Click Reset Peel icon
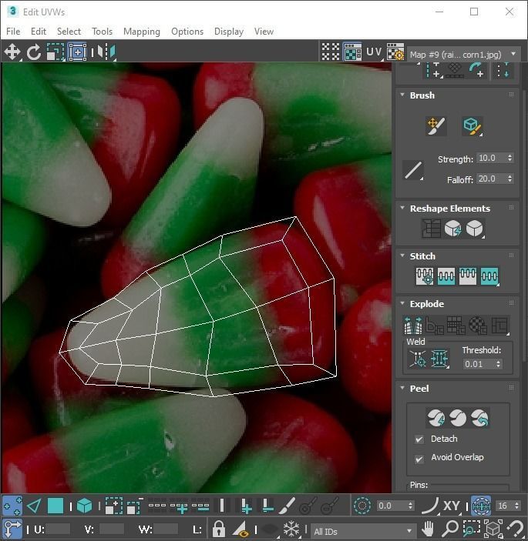The image size is (528, 541). [479, 417]
